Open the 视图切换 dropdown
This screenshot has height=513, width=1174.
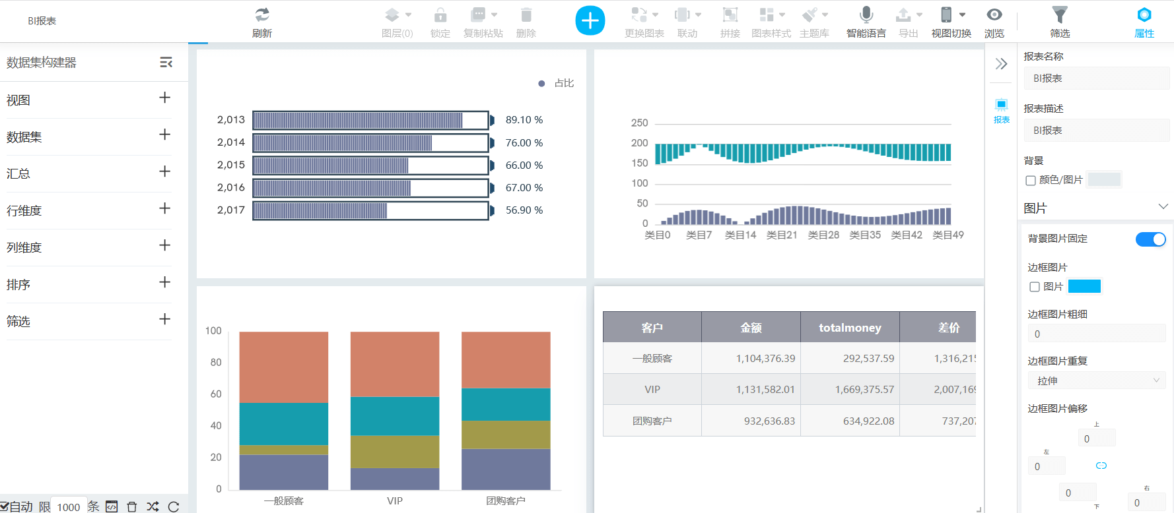[951, 15]
